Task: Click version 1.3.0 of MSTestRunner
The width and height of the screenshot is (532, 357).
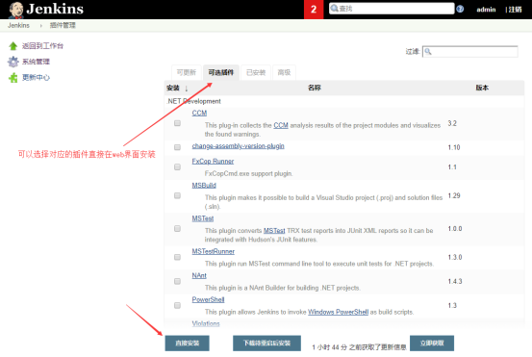Action: (455, 257)
